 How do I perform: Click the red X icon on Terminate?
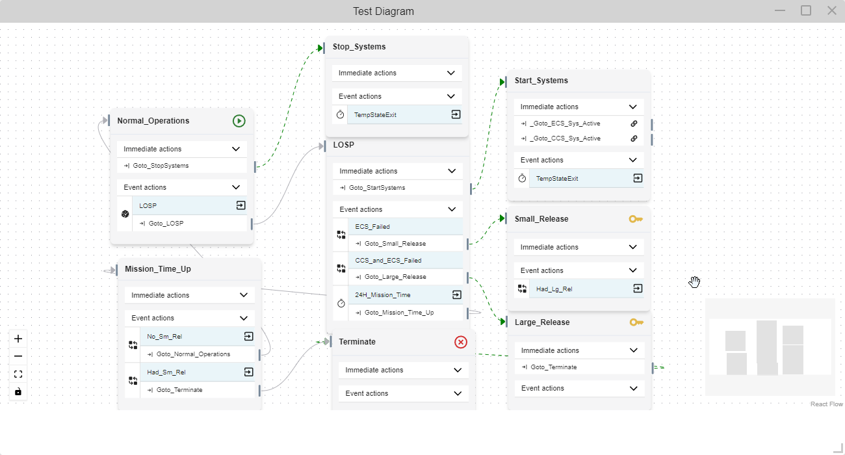point(461,342)
